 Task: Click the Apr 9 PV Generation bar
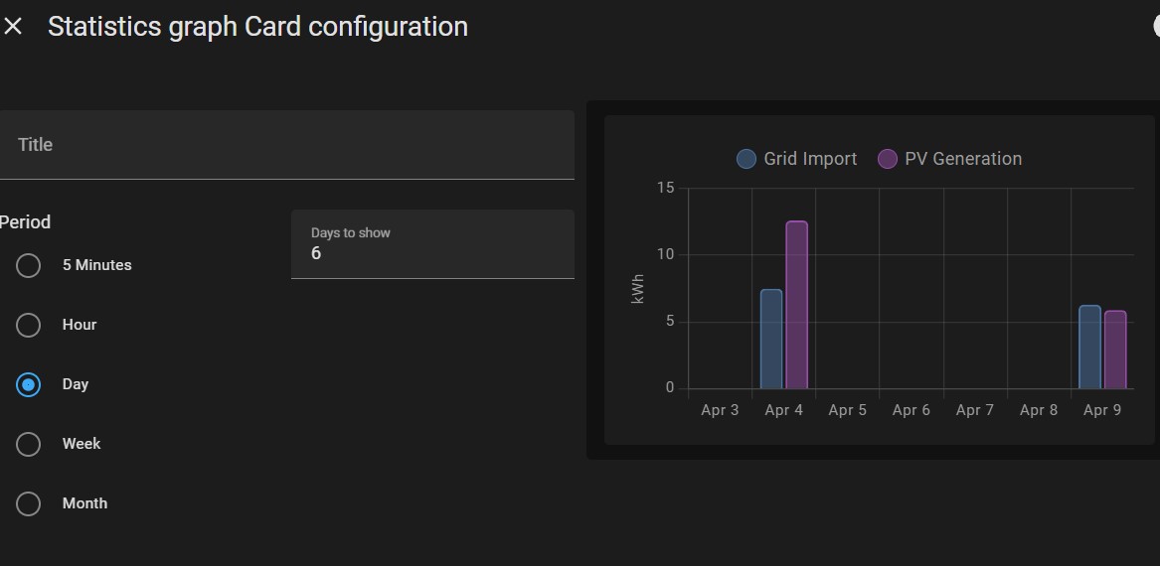(1115, 350)
